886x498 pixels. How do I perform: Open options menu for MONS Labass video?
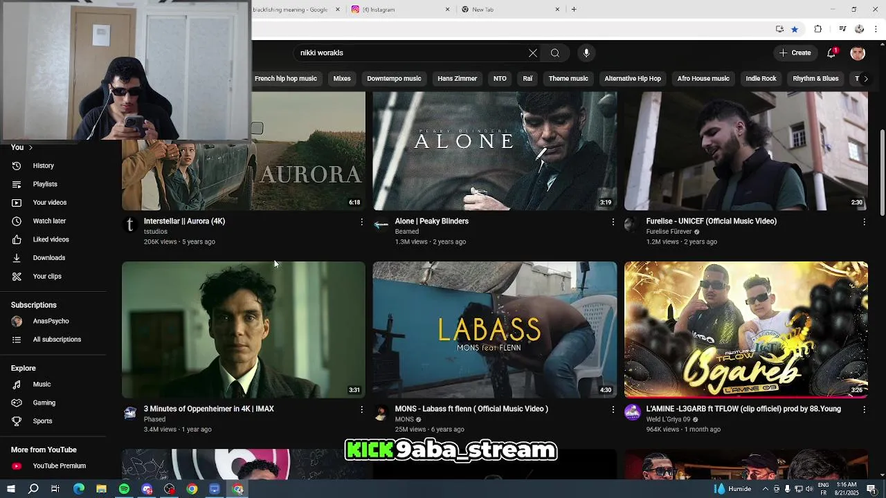click(613, 409)
